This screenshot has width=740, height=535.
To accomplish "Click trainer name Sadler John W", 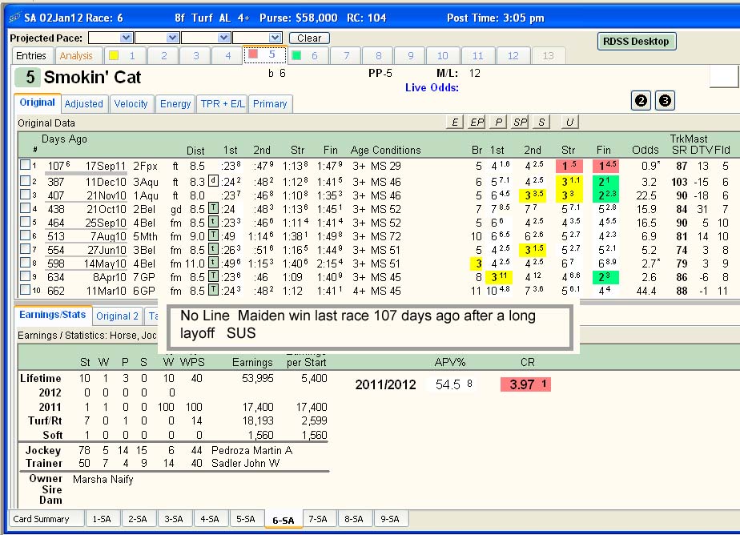I will coord(245,463).
